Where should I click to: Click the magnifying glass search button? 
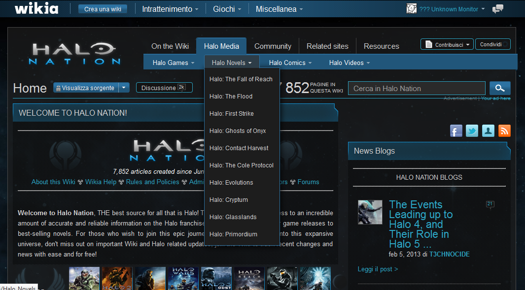point(500,88)
